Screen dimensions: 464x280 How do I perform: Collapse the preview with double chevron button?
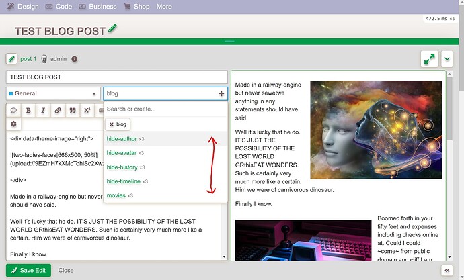click(447, 270)
